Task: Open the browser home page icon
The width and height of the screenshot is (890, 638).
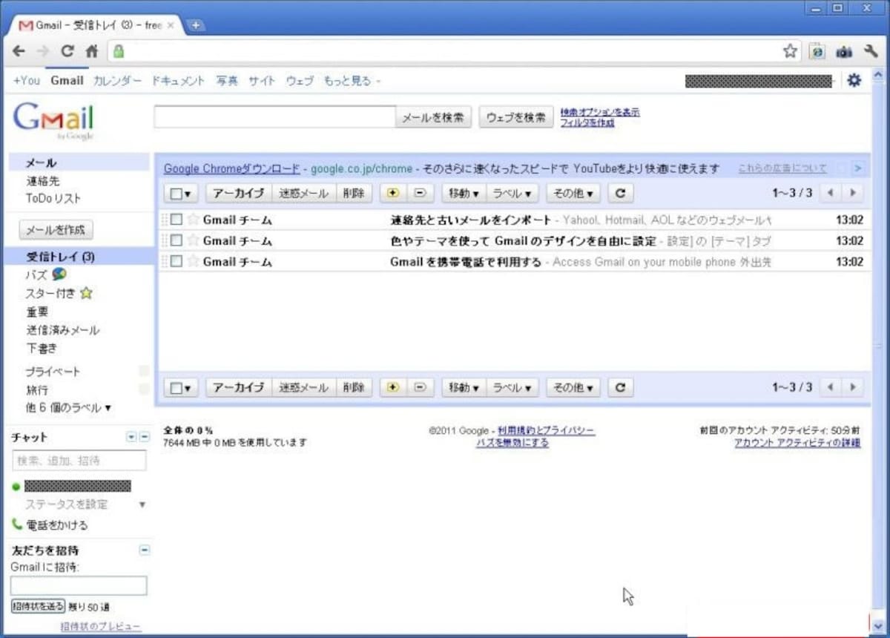Action: [x=92, y=51]
